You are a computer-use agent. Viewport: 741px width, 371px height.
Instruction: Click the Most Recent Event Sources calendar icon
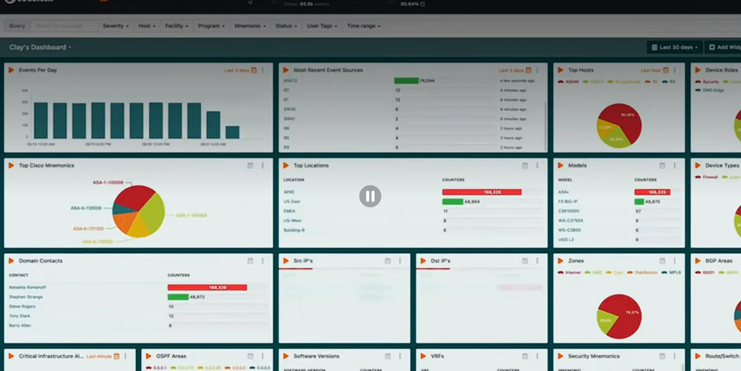click(528, 70)
